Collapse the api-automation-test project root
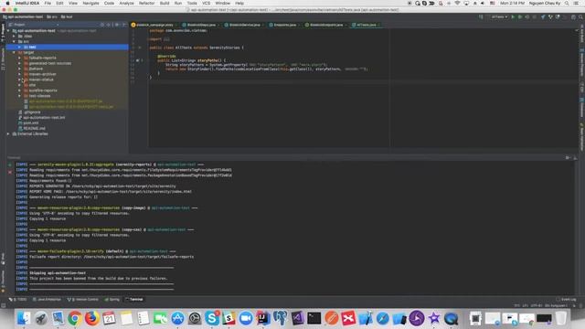The image size is (585, 329). point(8,30)
